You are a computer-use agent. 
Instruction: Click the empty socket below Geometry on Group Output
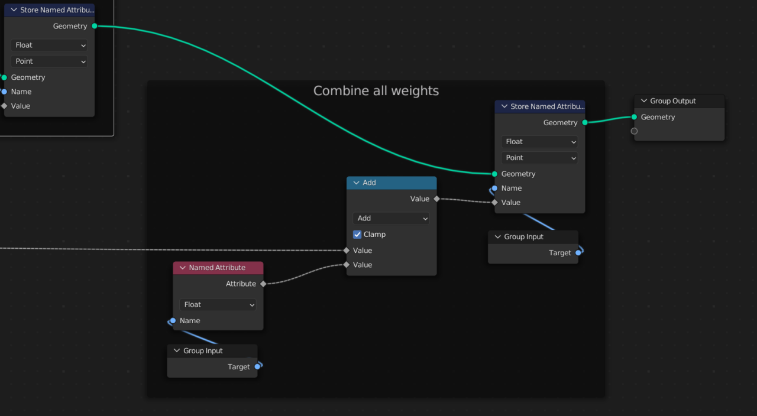634,131
